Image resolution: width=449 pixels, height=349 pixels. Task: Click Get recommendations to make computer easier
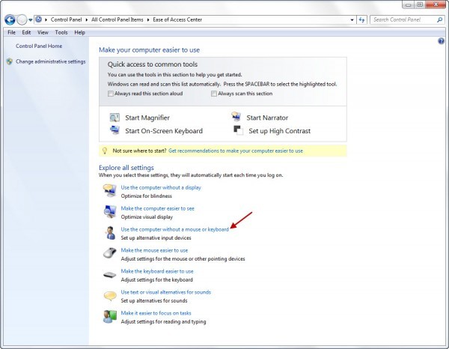click(x=236, y=151)
